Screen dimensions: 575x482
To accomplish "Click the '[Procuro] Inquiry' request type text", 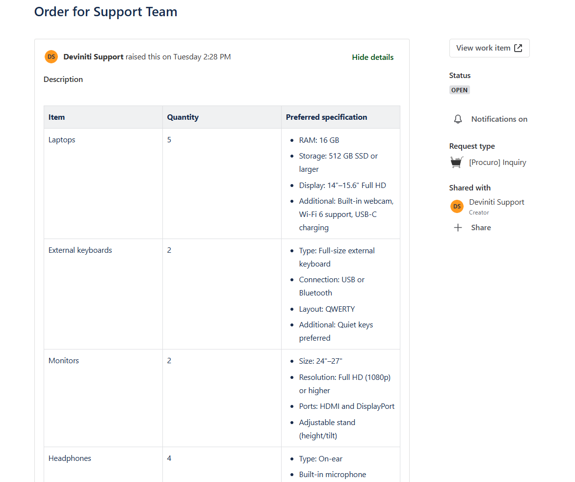I will 497,162.
